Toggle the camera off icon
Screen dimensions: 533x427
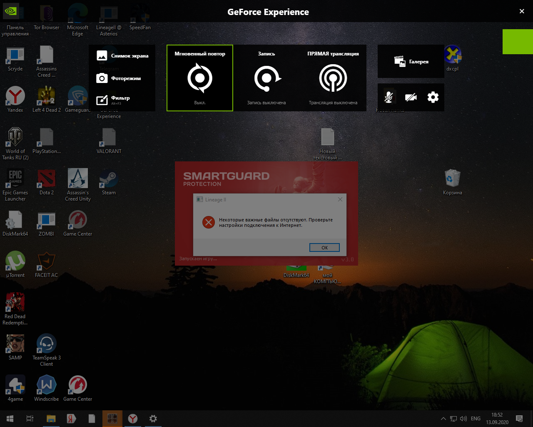411,97
